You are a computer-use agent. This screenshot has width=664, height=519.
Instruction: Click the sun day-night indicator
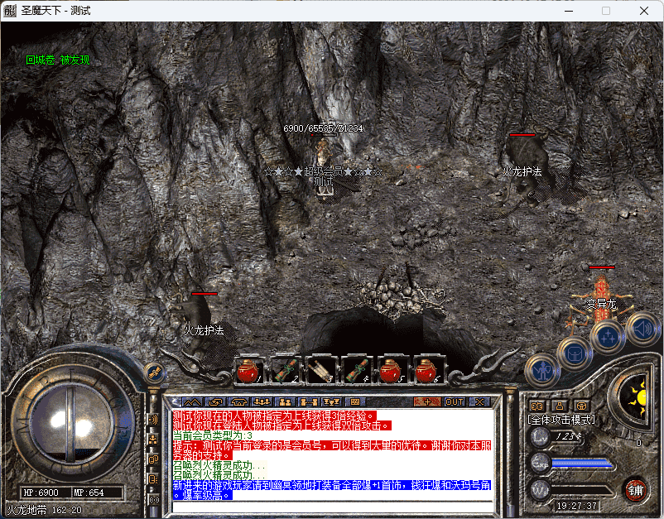(x=636, y=399)
